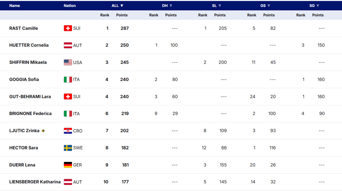Screen dimensions: 342x191
Task: Click the small badge icon after LJUTIC Zrinka
Action: coord(43,131)
